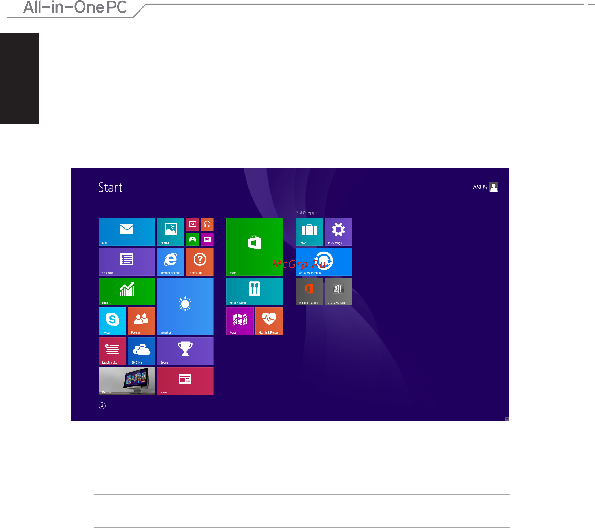Open the People tile
The image size is (595, 528).
tap(141, 321)
